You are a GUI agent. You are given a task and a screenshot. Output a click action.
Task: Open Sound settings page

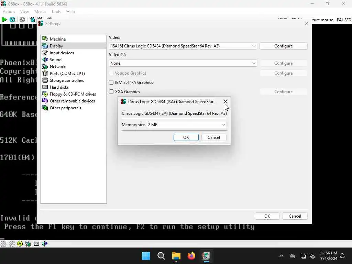tap(74, 60)
